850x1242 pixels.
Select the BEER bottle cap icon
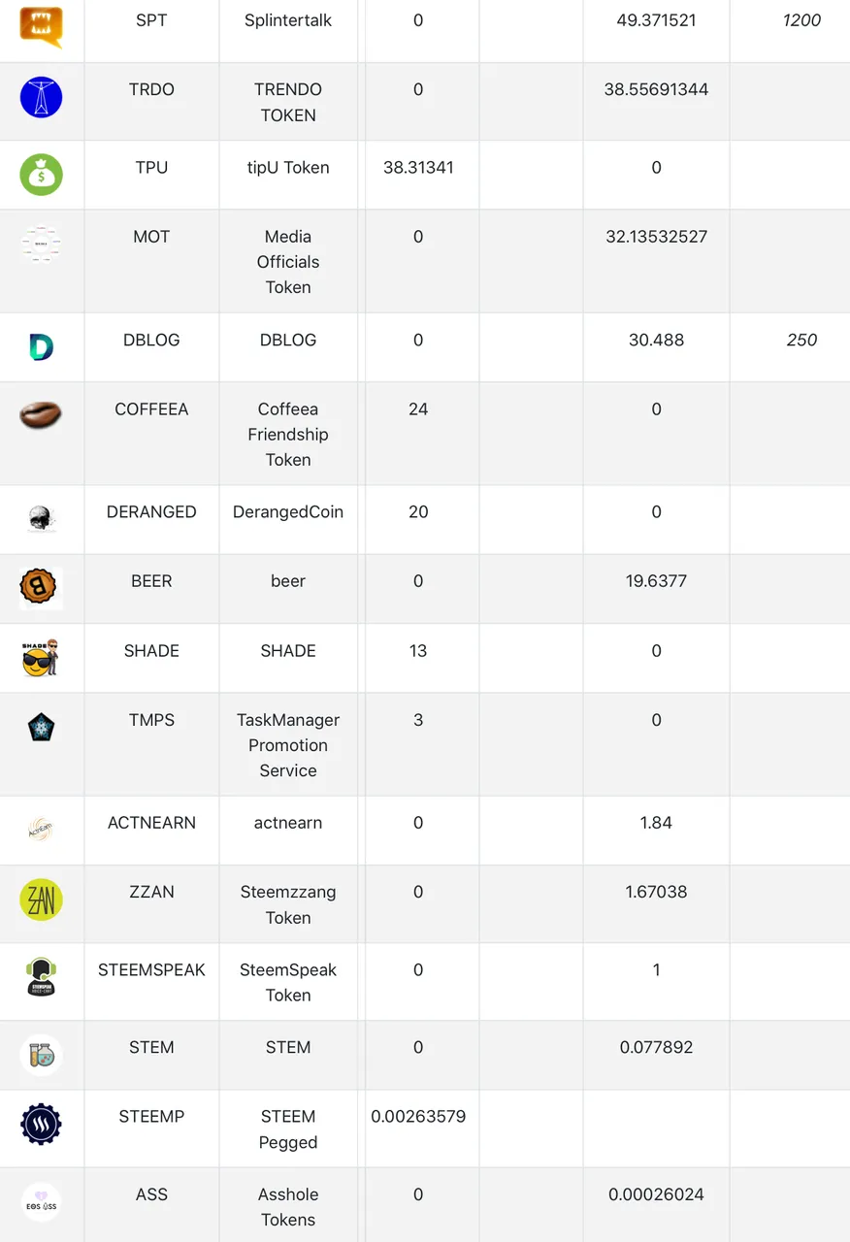pyautogui.click(x=41, y=588)
